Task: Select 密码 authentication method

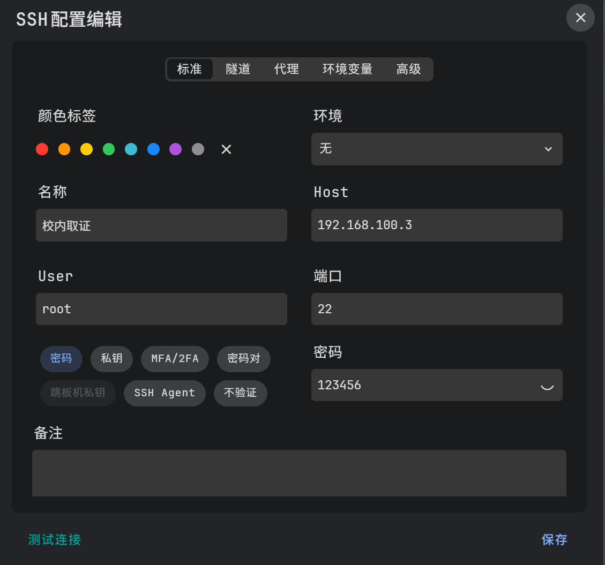Action: click(x=61, y=359)
